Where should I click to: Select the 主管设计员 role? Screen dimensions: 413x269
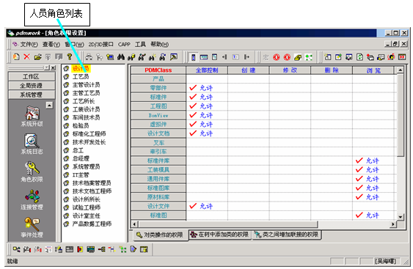86,85
